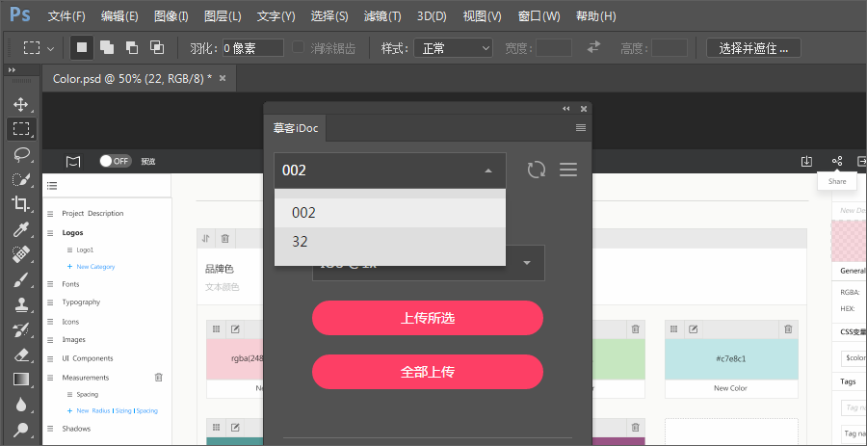Open the style dropdown showing 正常
Viewport: 867px width, 446px height.
pos(453,48)
